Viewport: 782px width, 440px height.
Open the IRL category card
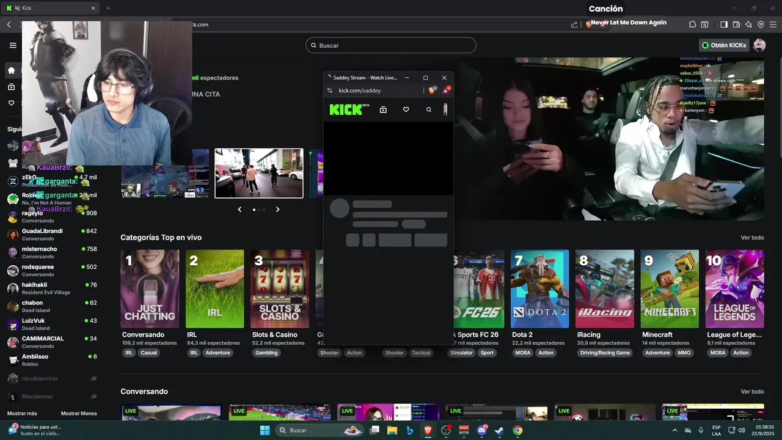tap(214, 288)
